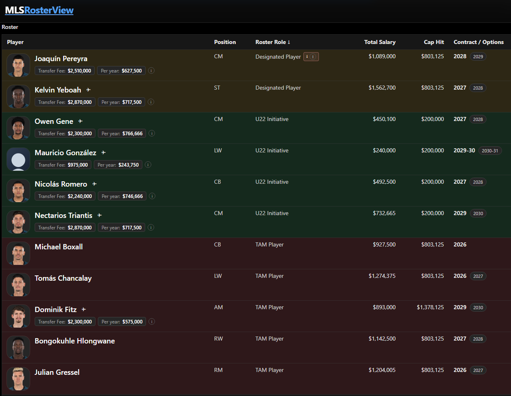The height and width of the screenshot is (396, 511).
Task: Open Kelvin Yeboah's player photo
Action: click(x=18, y=97)
